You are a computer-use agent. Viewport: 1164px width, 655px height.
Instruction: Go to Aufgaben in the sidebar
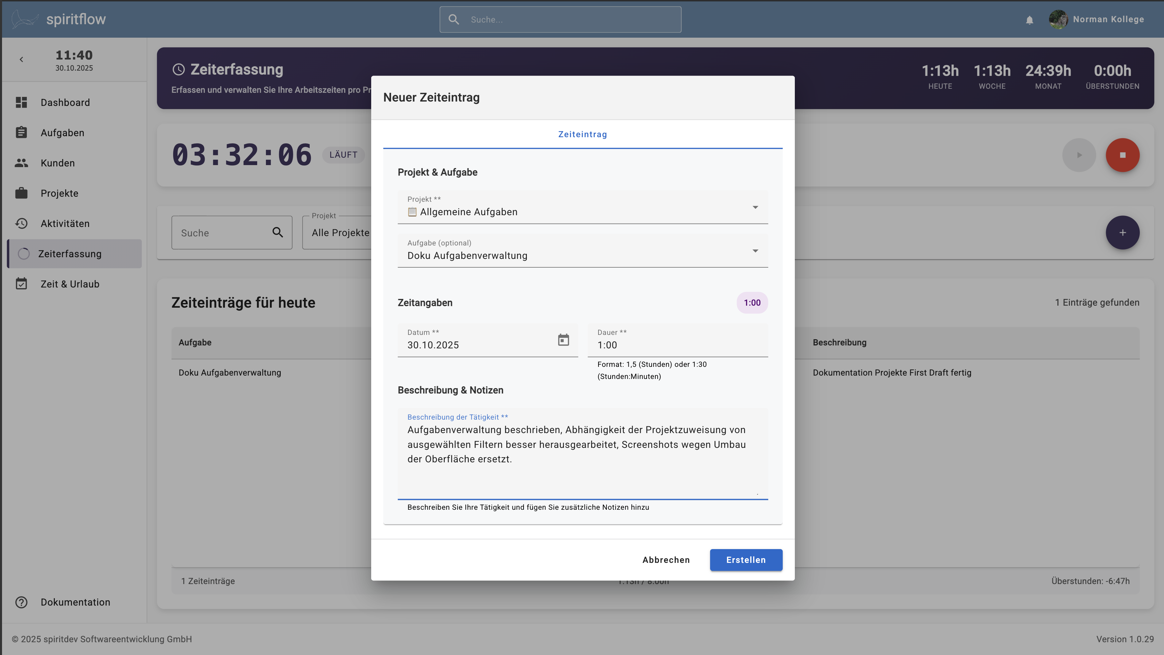tap(74, 133)
